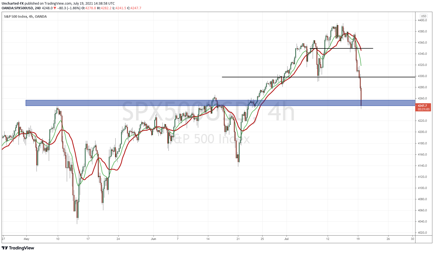Click the OANDA:SPX500USD symbol text
The width and height of the screenshot is (434, 253).
(17, 8)
